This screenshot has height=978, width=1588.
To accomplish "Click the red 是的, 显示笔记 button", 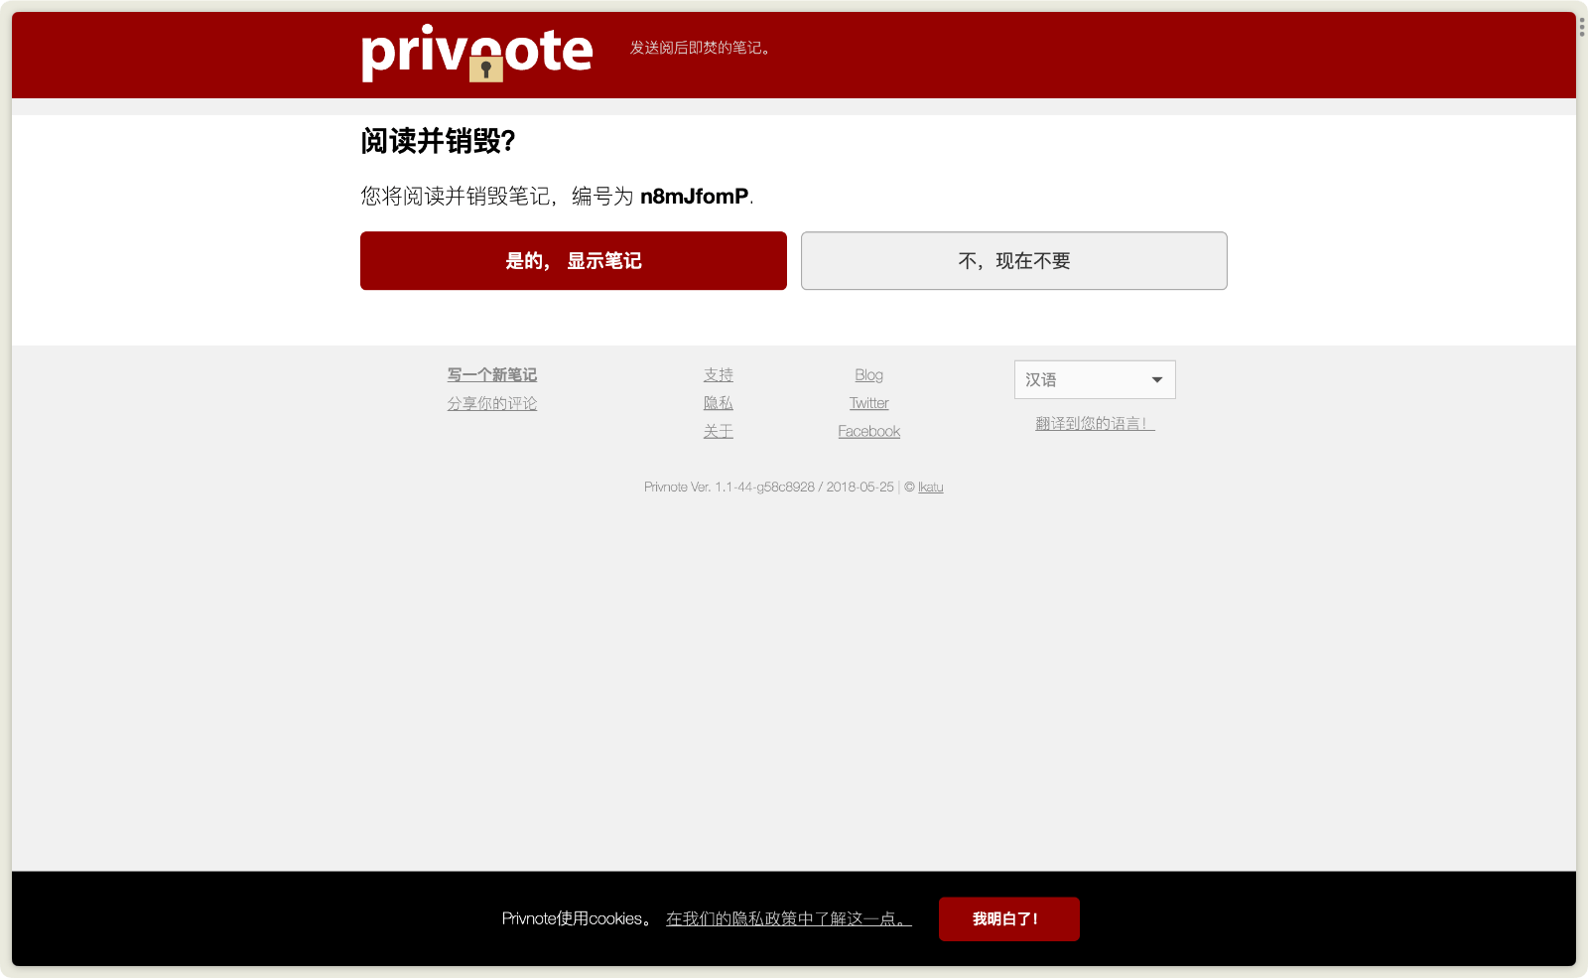I will point(573,261).
